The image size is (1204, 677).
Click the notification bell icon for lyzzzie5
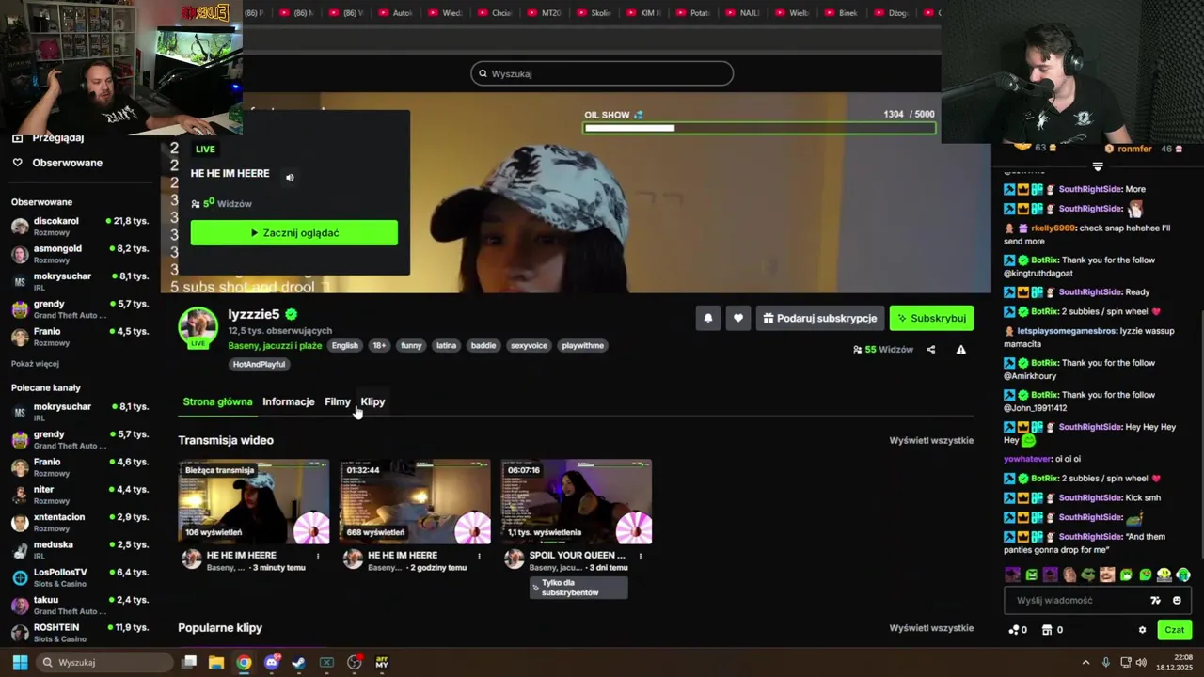[x=708, y=318]
